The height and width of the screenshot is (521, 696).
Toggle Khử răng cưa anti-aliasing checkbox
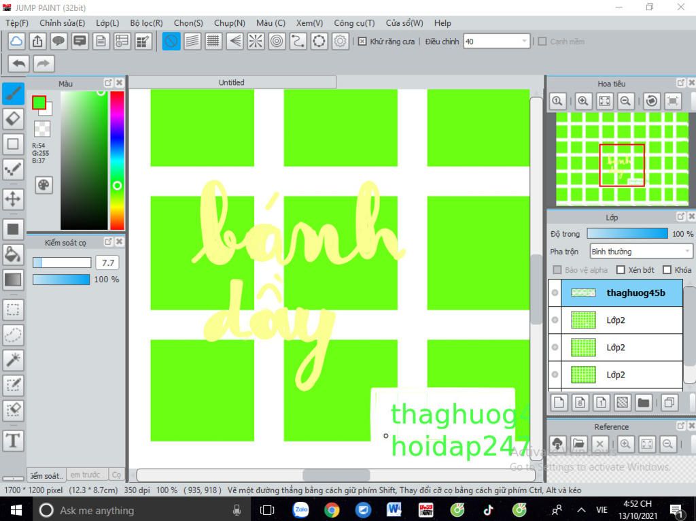[x=362, y=41]
